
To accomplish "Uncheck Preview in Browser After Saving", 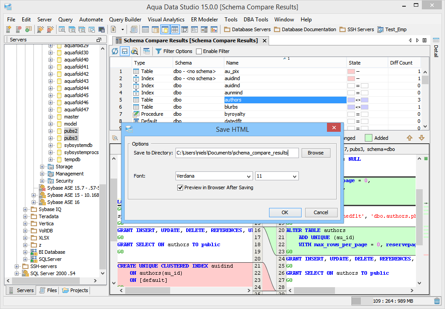I will click(x=180, y=187).
